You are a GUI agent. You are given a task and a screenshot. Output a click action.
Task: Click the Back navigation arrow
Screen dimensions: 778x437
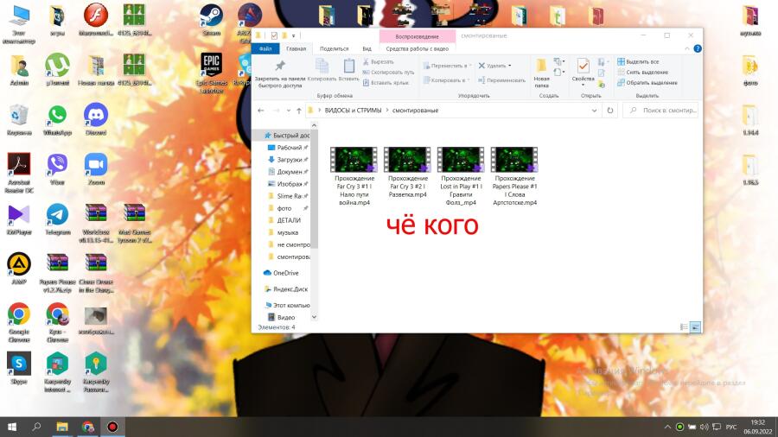(261, 111)
